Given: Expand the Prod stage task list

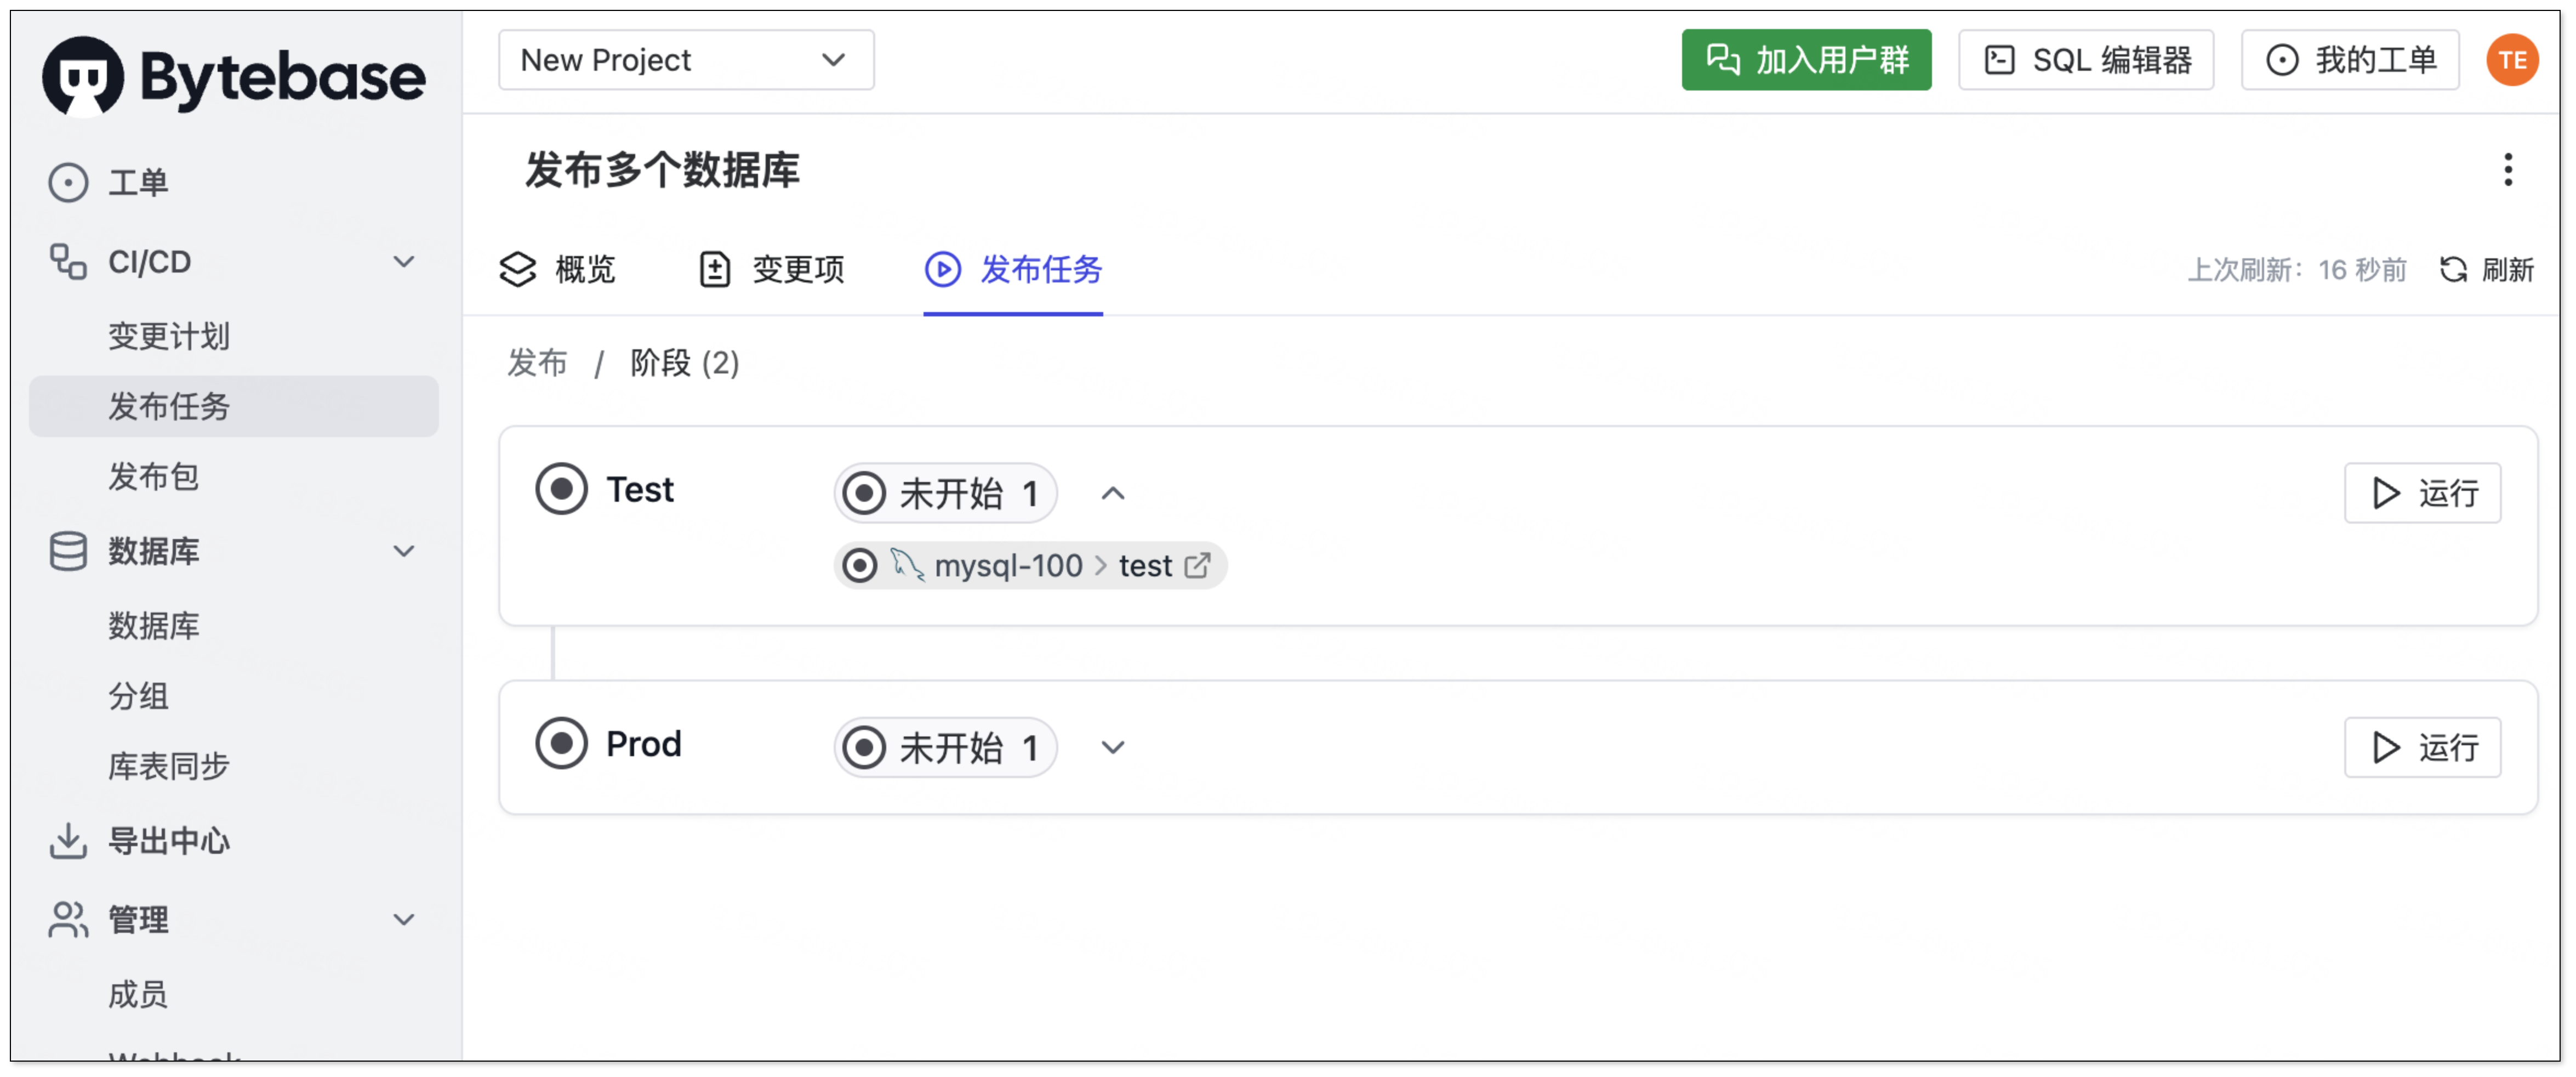Looking at the screenshot, I should (1113, 747).
